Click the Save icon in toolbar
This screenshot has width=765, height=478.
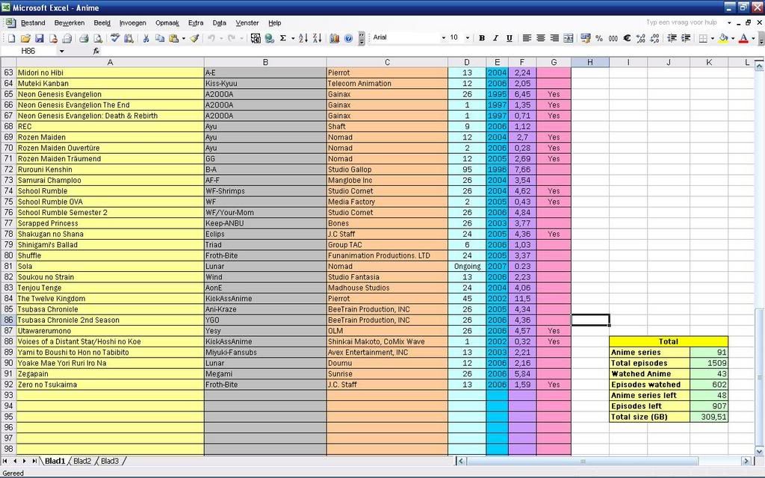tap(40, 38)
